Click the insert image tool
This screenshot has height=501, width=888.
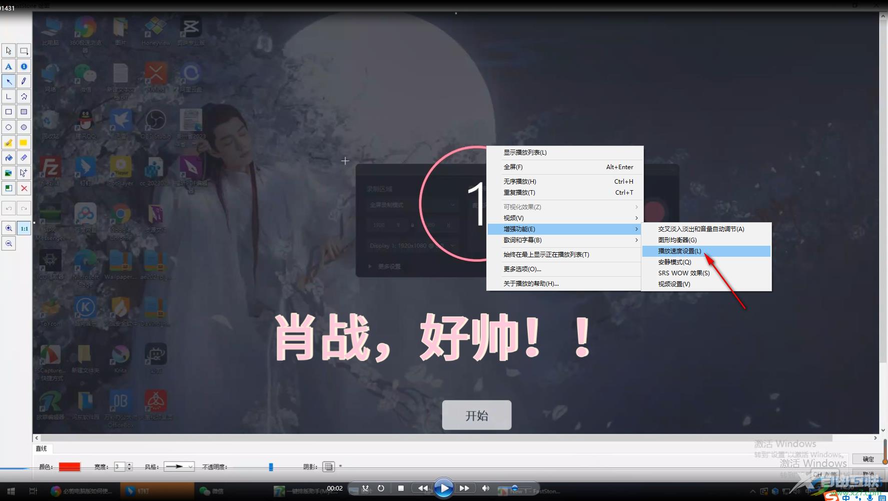9,173
